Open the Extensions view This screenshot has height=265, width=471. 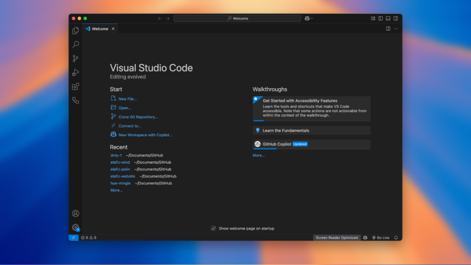[x=75, y=86]
